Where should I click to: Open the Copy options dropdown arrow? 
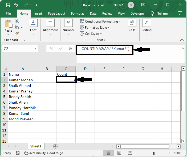tap(22, 27)
